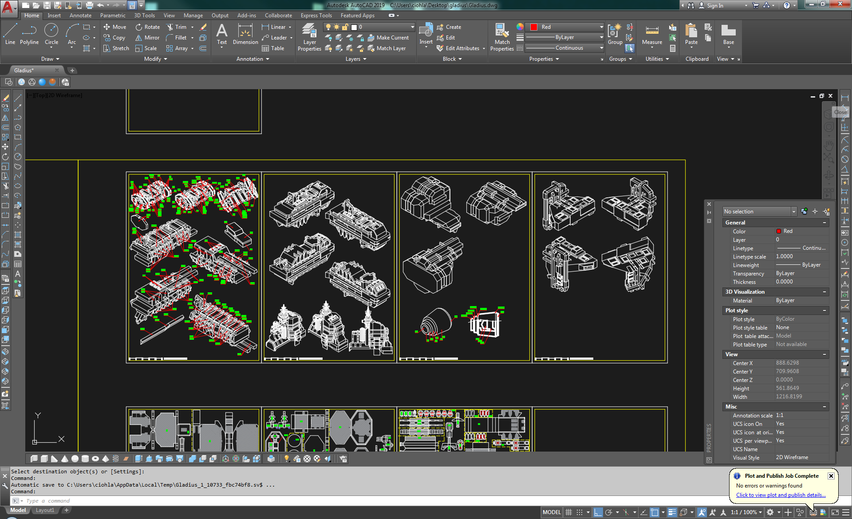Activate the Copy command

114,38
